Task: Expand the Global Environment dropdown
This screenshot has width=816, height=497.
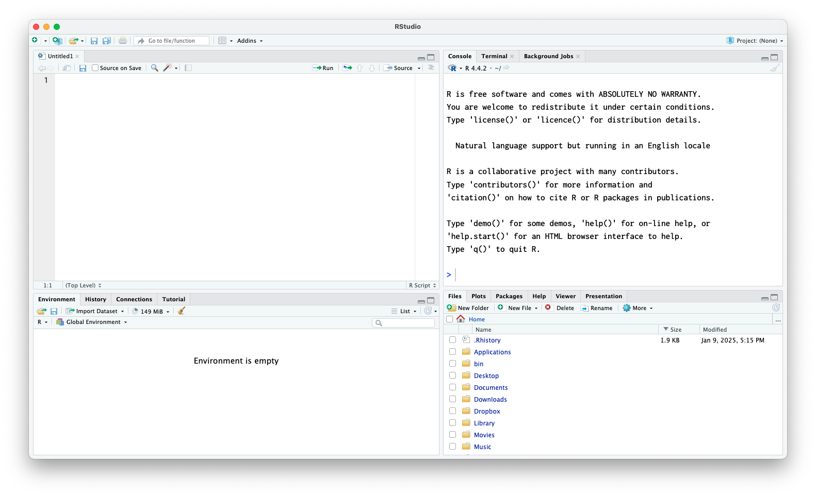Action: tap(92, 322)
